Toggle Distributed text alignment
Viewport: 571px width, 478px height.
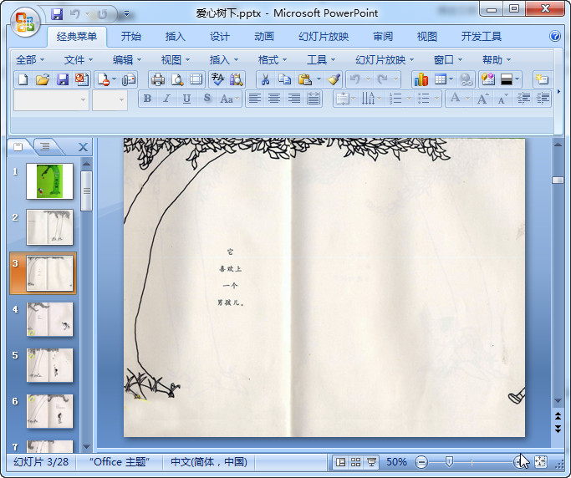point(314,99)
